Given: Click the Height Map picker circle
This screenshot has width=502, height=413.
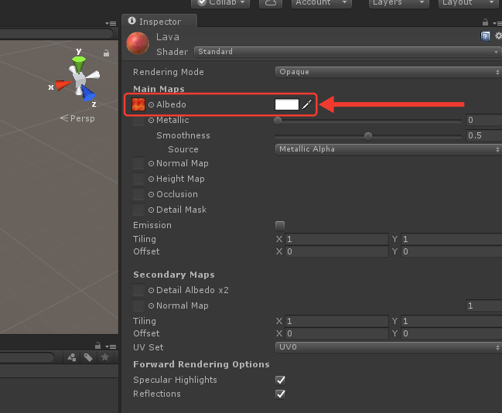Looking at the screenshot, I should tap(151, 179).
